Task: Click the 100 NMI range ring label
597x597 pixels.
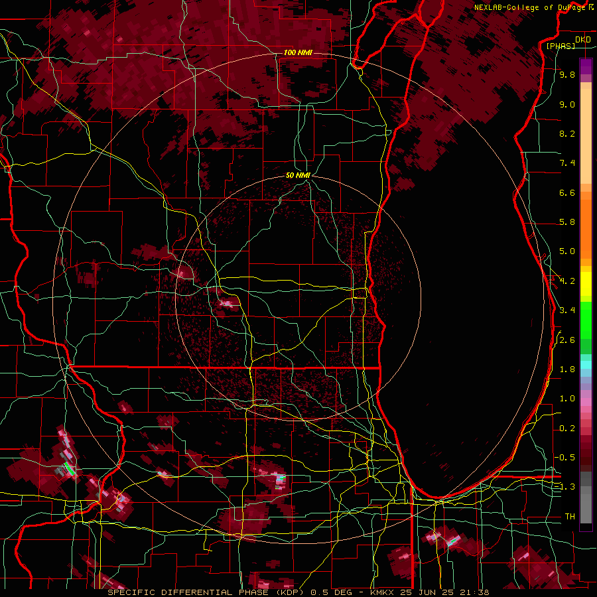Action: point(298,52)
